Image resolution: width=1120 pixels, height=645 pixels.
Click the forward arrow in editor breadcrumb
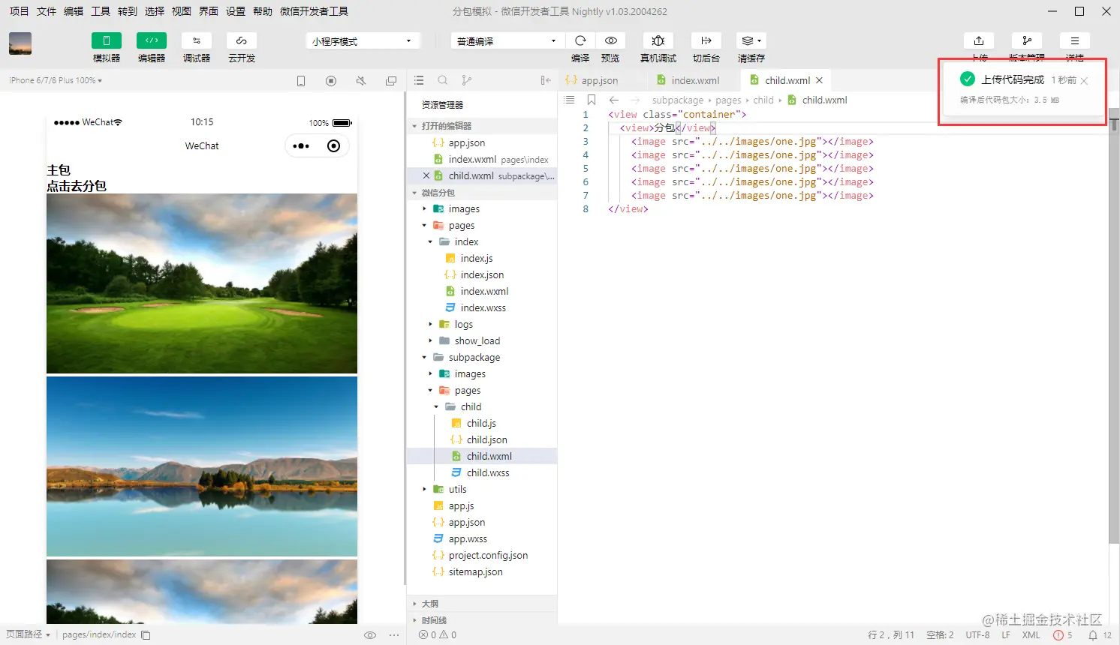tap(635, 100)
